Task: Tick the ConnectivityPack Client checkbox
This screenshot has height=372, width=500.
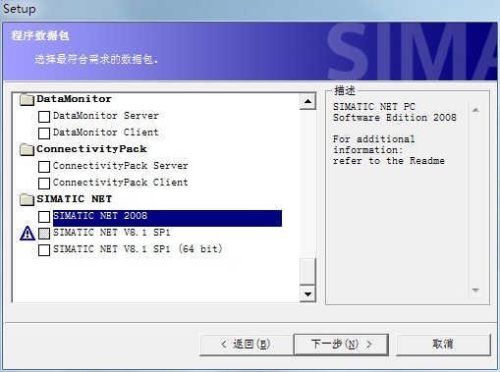Action: pos(44,184)
